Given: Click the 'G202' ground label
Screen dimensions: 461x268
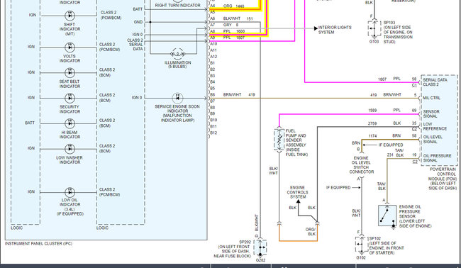Looking at the screenshot, I should [260, 260].
